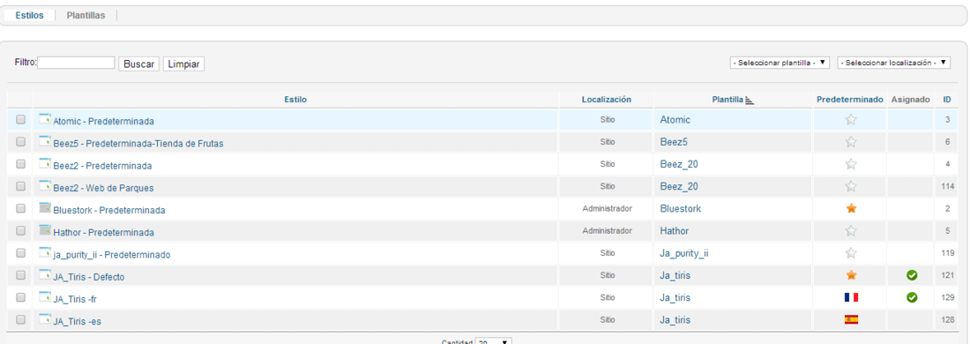Click the preview icon beside JA_Tiris - Defecto
This screenshot has height=344, width=970.
(x=45, y=274)
